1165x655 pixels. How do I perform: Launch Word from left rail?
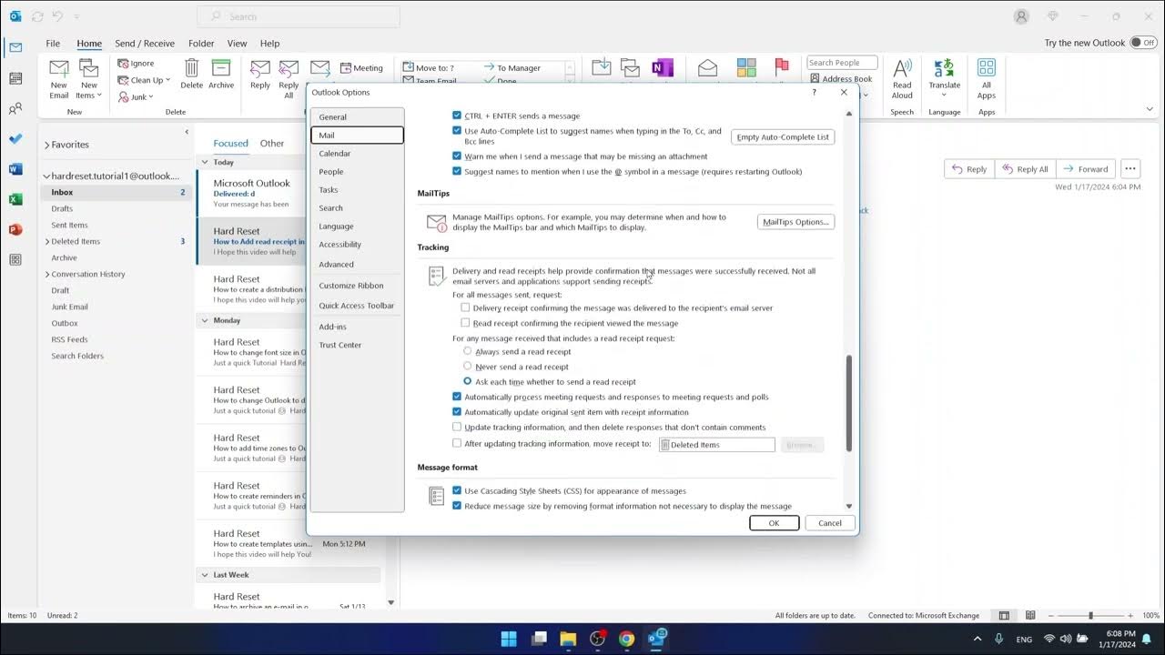click(x=15, y=169)
